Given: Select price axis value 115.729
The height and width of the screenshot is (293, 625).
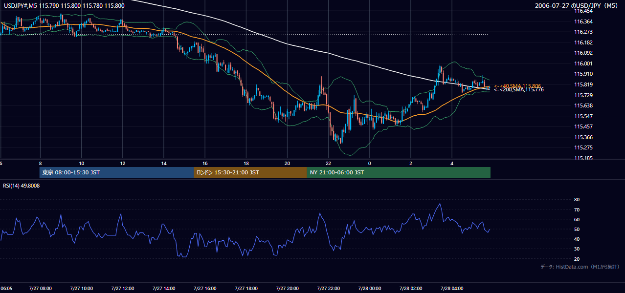Looking at the screenshot, I should (584, 95).
